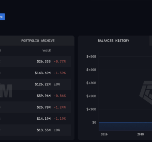Select the $126.22M holdings row
Screen dimensions: 152x142
click(x=35, y=84)
